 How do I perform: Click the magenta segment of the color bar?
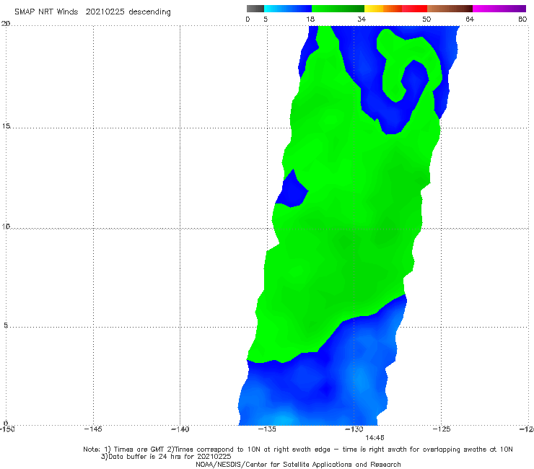(499, 9)
